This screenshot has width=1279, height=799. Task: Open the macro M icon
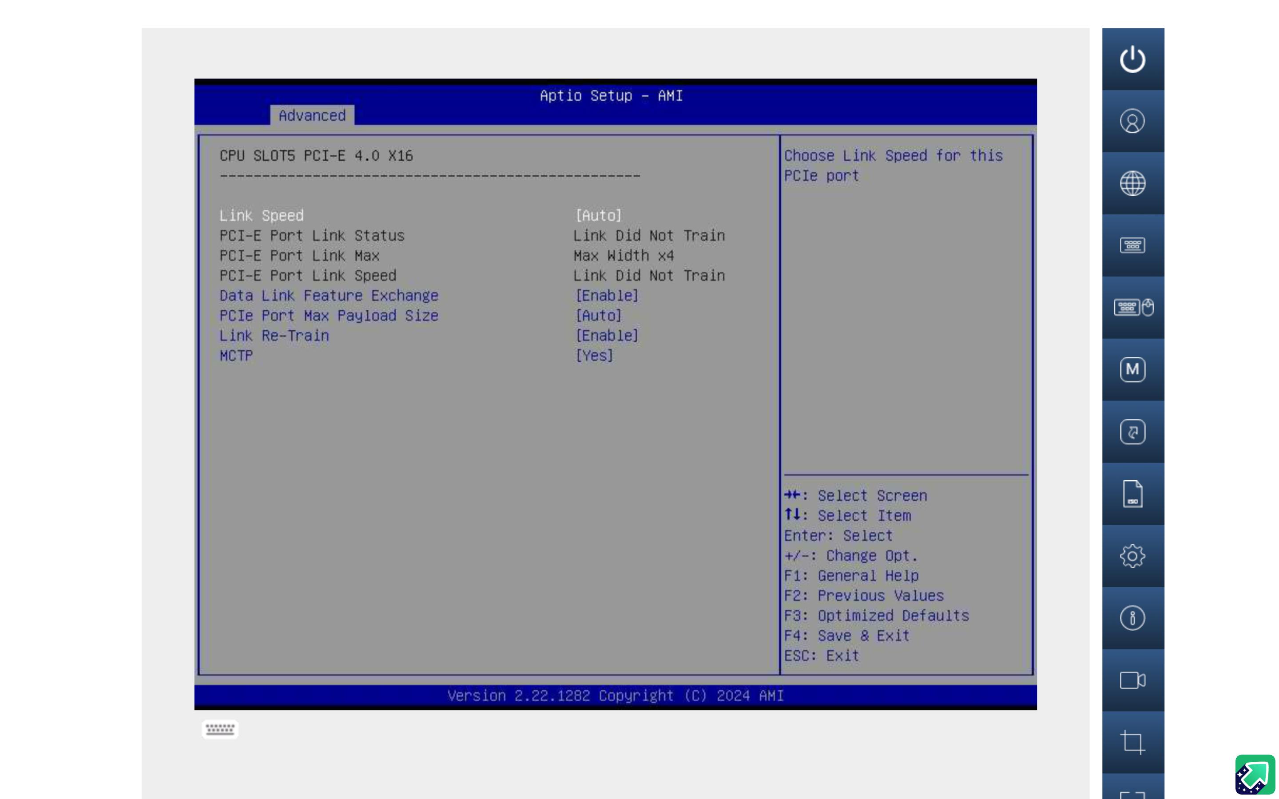point(1132,369)
